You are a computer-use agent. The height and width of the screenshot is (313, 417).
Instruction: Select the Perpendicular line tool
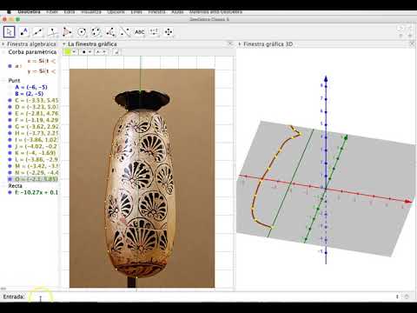click(x=53, y=32)
